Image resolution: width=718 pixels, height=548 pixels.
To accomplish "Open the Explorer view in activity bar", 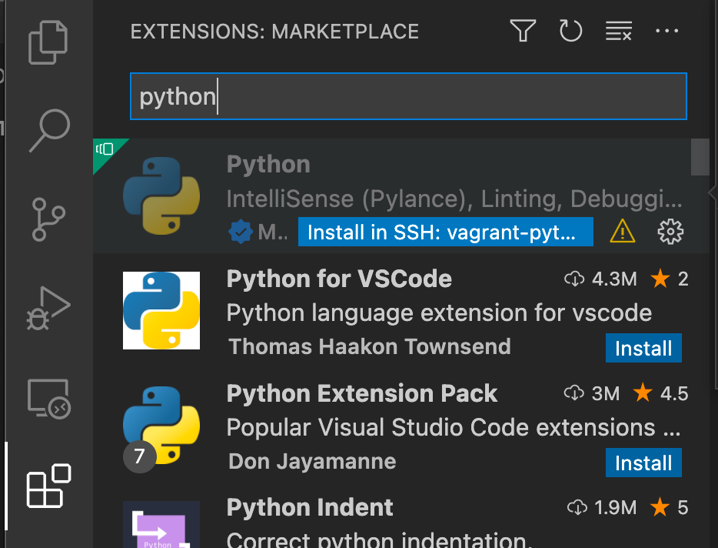I will 48,42.
